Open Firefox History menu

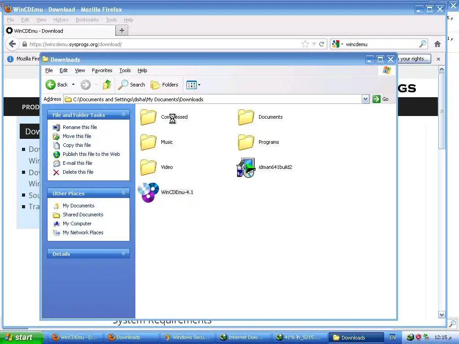point(61,20)
